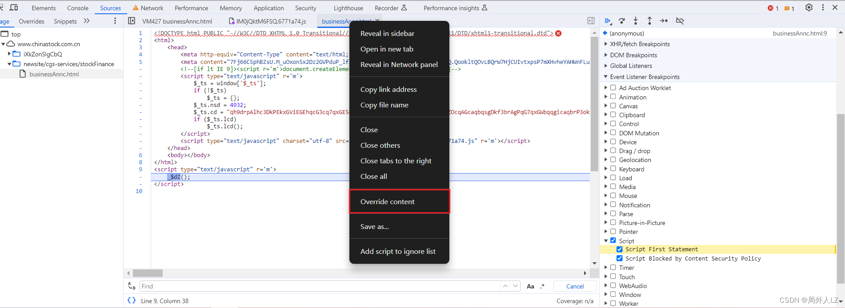Hide the debugger sidebar
This screenshot has height=308, width=845.
click(x=591, y=21)
